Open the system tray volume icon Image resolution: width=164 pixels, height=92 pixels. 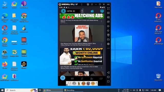[134, 90]
